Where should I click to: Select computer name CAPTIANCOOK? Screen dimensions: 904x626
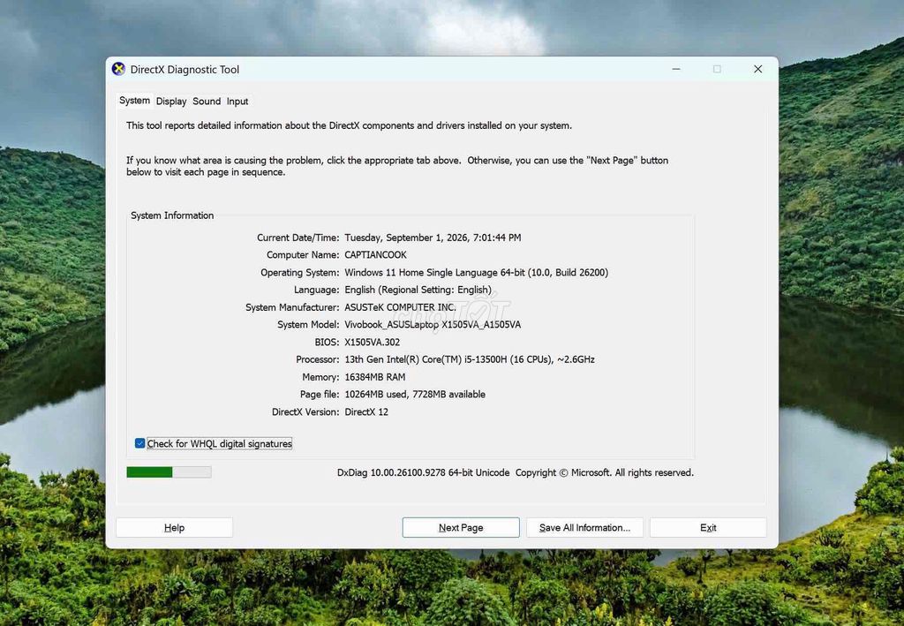point(375,255)
